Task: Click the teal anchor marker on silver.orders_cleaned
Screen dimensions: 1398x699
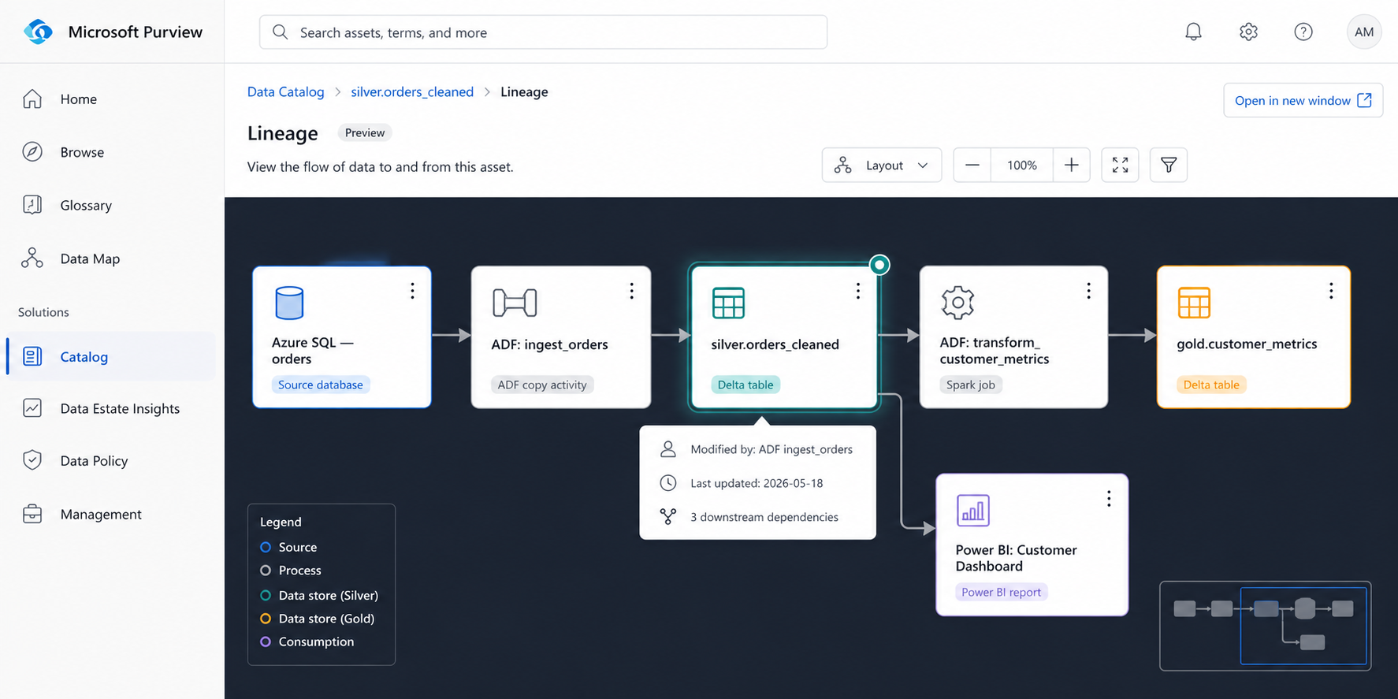Action: point(879,265)
